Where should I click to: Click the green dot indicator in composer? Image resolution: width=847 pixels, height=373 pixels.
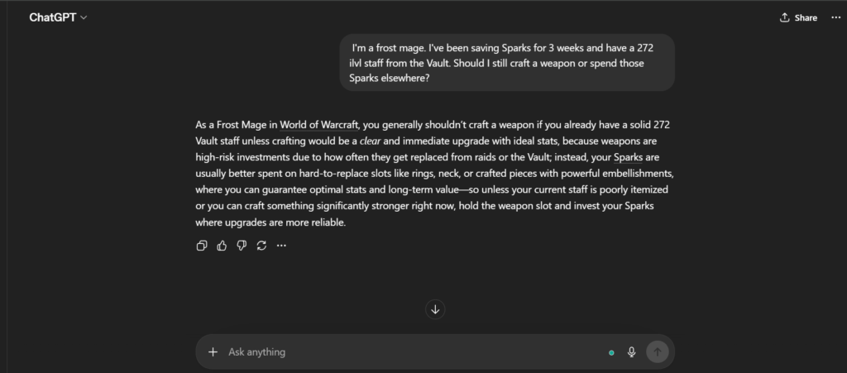pyautogui.click(x=611, y=352)
